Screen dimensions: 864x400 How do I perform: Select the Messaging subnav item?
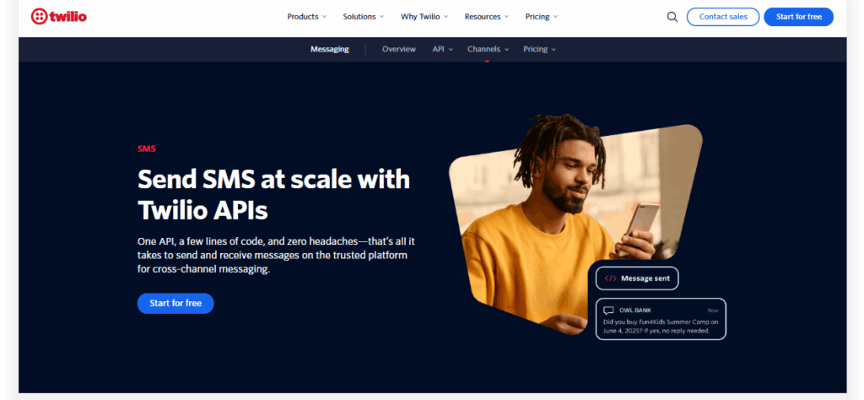[x=330, y=49]
